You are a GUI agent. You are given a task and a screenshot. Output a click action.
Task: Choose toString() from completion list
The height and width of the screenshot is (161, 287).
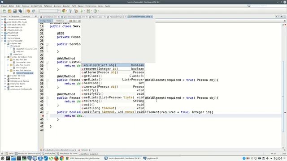pos(113,101)
